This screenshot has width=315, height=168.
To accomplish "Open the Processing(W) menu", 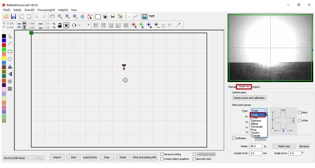I will 46,10.
